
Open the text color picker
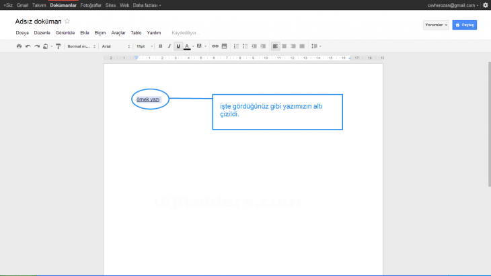pyautogui.click(x=188, y=46)
